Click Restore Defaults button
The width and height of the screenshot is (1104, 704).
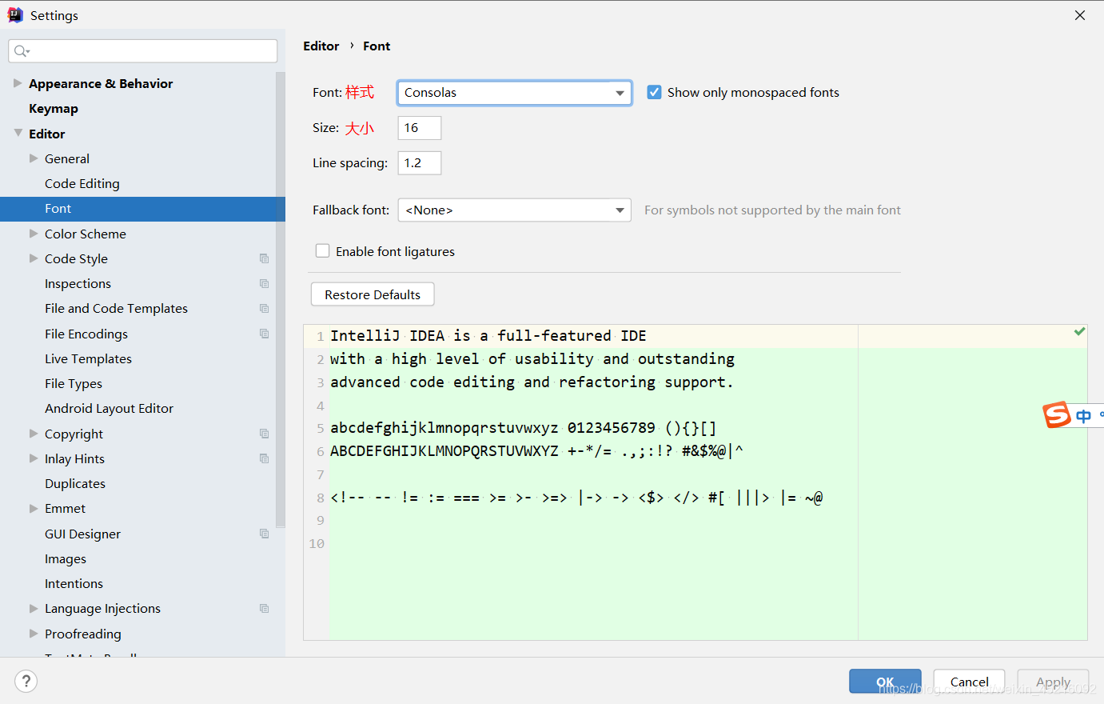pos(373,294)
